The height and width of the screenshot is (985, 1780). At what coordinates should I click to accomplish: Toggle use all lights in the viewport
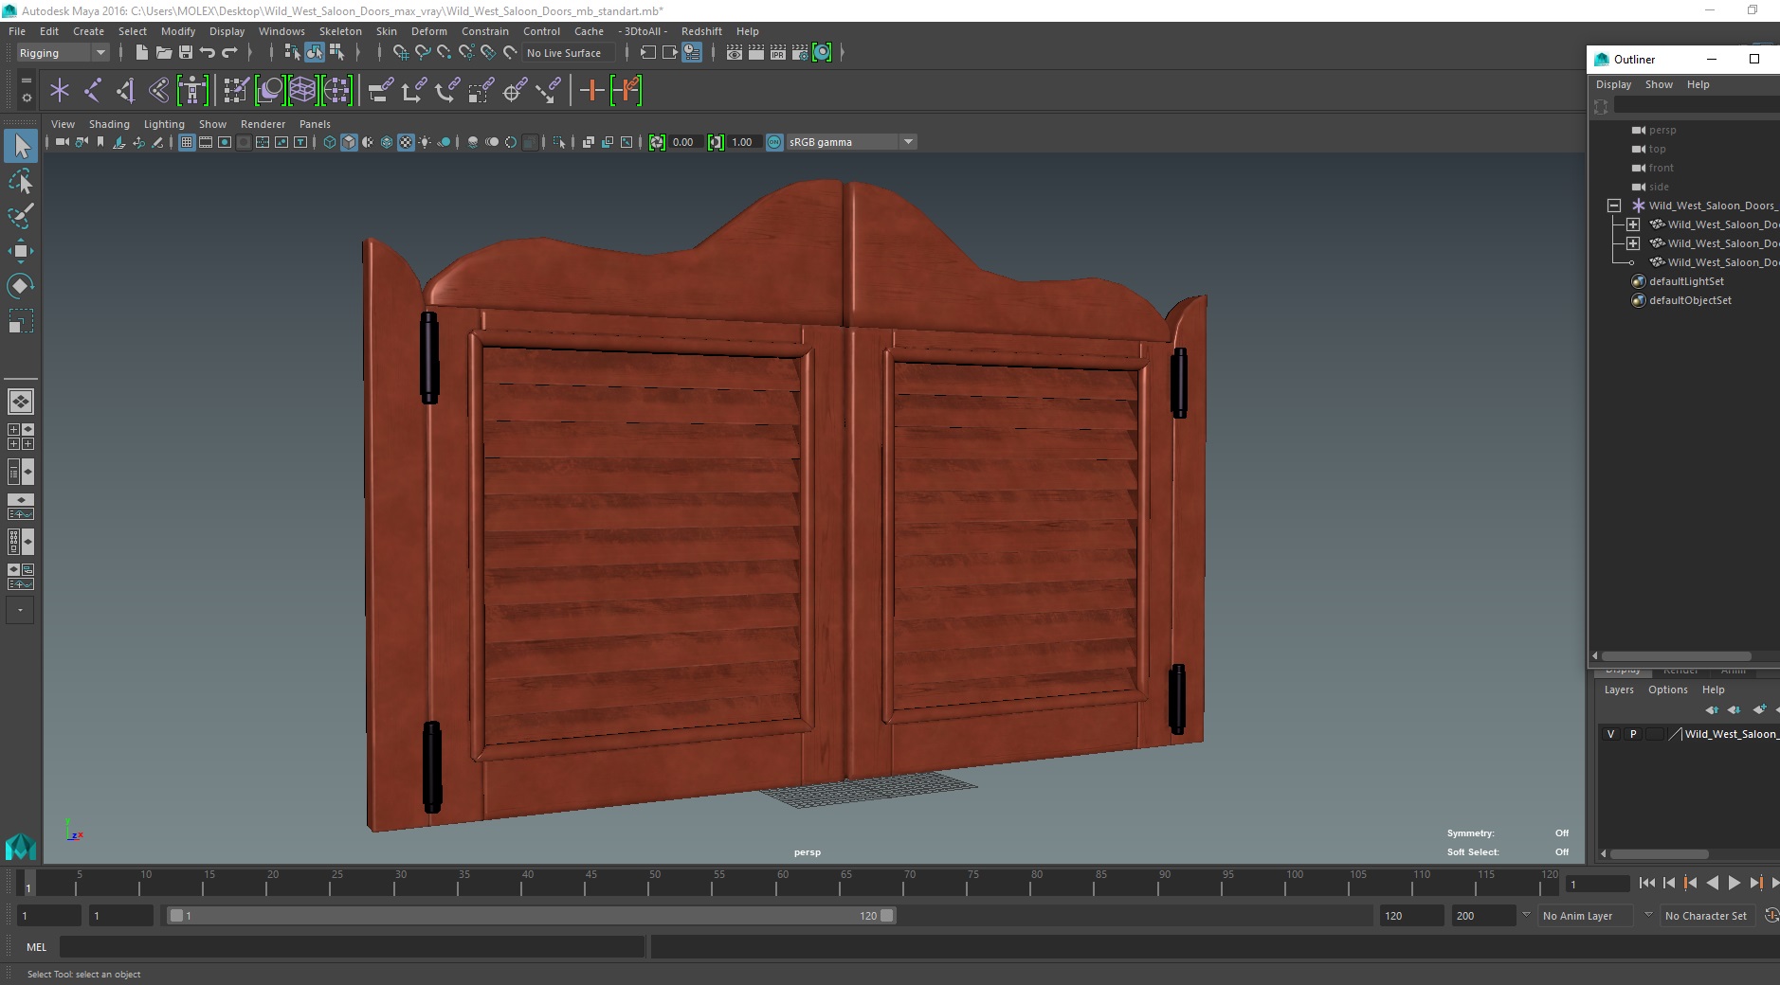(425, 142)
